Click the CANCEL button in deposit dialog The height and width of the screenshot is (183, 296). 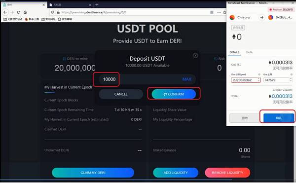coord(121,94)
